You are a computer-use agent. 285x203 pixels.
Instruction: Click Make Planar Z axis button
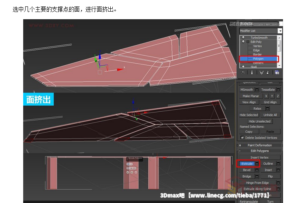click(278, 96)
